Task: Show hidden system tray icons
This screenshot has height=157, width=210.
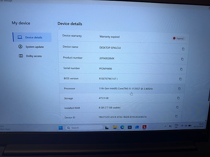Action: coord(165,126)
